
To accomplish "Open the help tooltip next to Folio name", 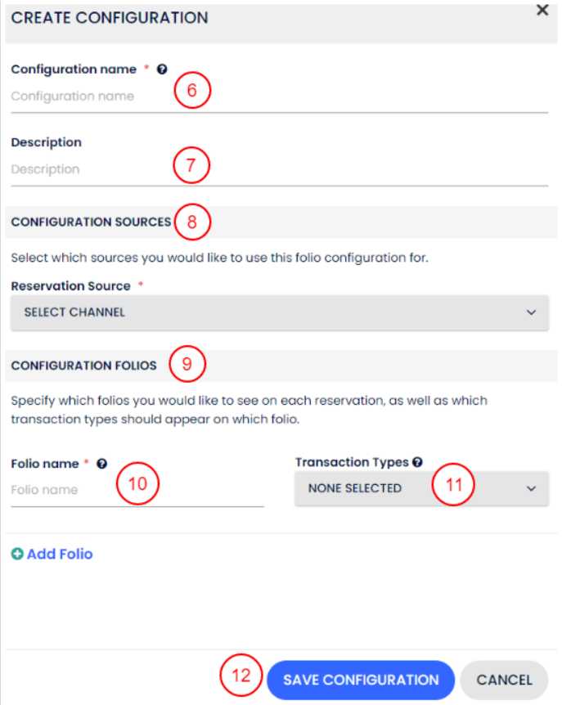I will [101, 463].
